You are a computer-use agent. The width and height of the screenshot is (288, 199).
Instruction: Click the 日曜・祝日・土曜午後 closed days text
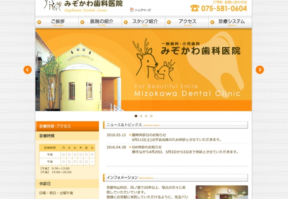click(x=56, y=193)
